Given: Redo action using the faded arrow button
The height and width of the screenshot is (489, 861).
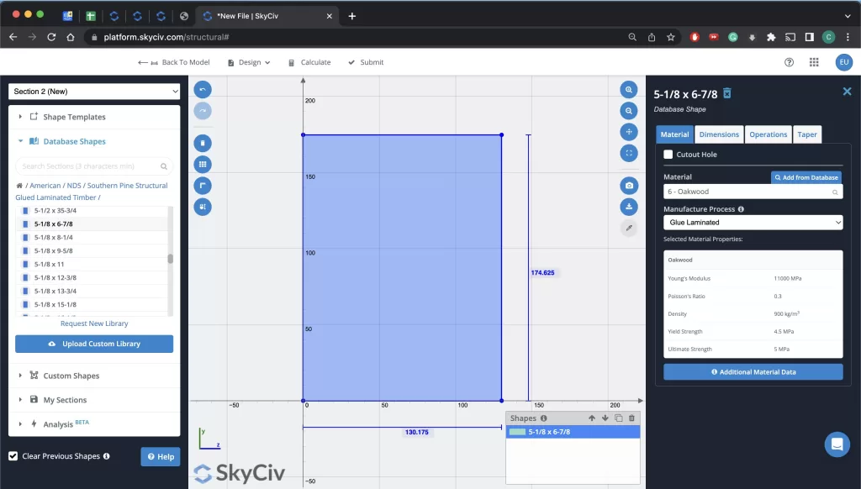Looking at the screenshot, I should point(203,111).
